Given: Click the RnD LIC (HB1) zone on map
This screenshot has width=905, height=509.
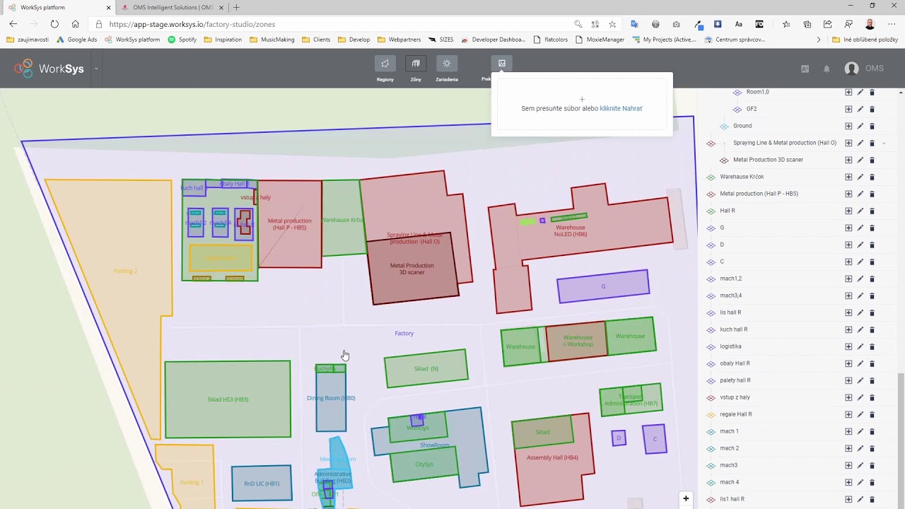Looking at the screenshot, I should 262,484.
